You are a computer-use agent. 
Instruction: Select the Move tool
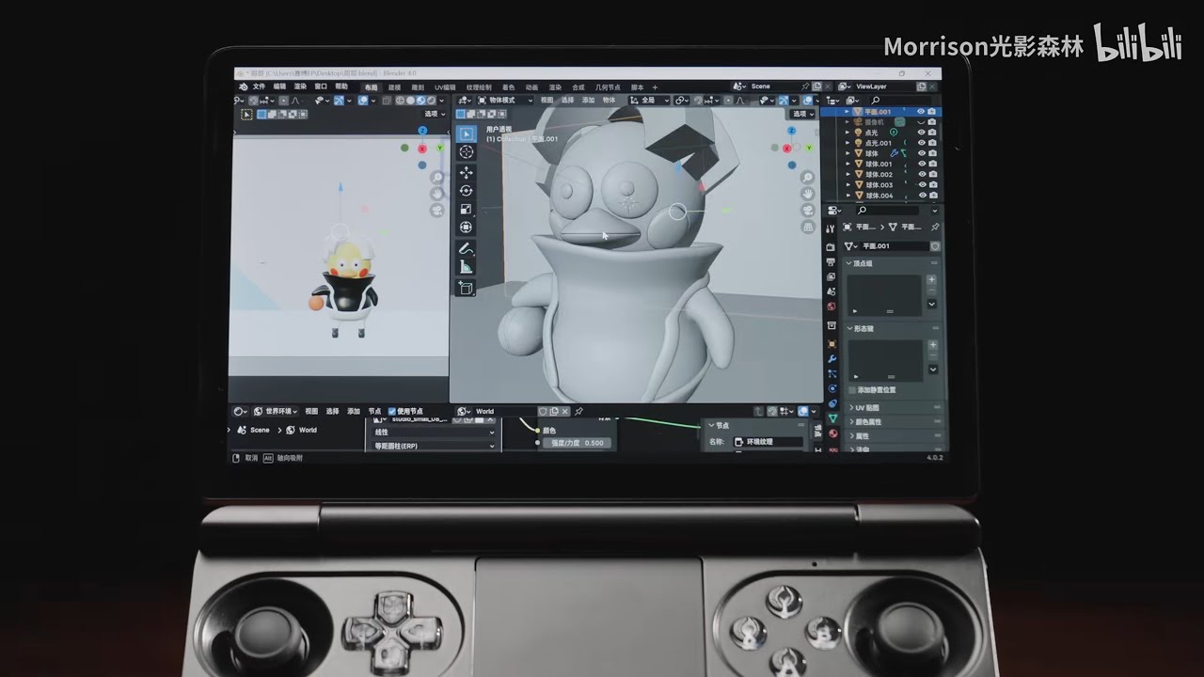point(466,173)
